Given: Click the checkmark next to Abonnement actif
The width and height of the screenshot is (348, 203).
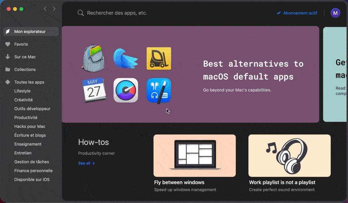Looking at the screenshot, I should pyautogui.click(x=279, y=13).
